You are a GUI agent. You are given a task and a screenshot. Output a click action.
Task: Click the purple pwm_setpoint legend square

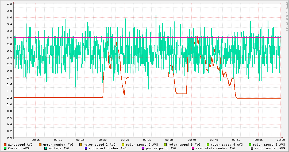click(x=143, y=148)
